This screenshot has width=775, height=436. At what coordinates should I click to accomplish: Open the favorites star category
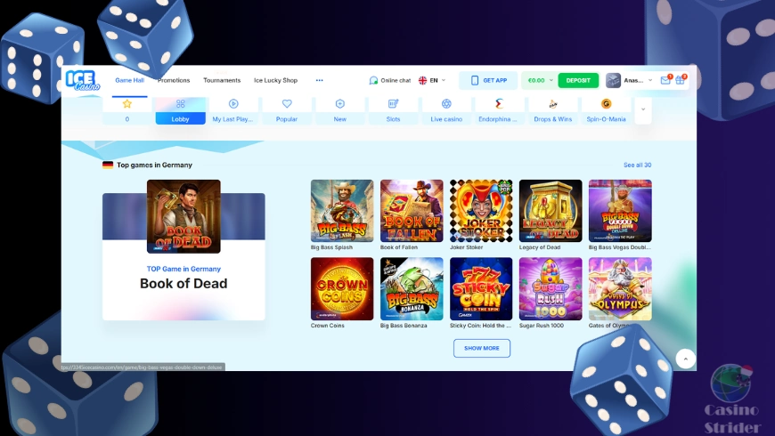pyautogui.click(x=126, y=109)
